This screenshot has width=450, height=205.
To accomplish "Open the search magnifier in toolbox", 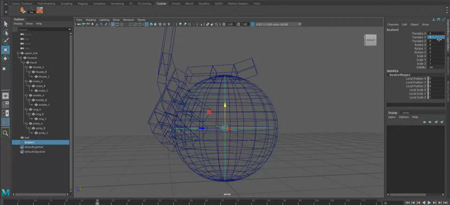I will [x=5, y=133].
